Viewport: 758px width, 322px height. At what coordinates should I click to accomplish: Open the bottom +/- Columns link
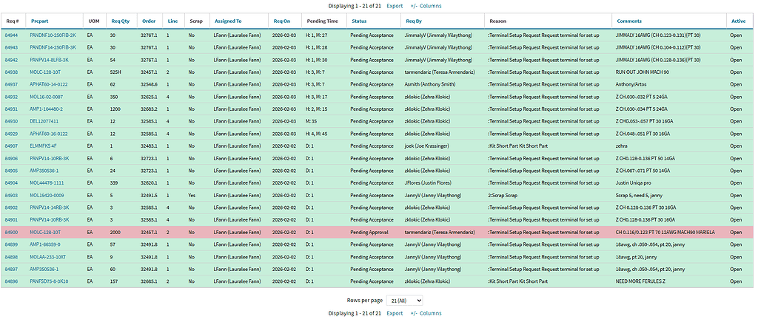[426, 313]
